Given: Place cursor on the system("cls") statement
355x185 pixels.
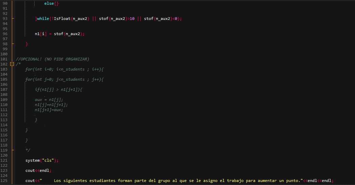Looking at the screenshot, I should tap(42, 160).
